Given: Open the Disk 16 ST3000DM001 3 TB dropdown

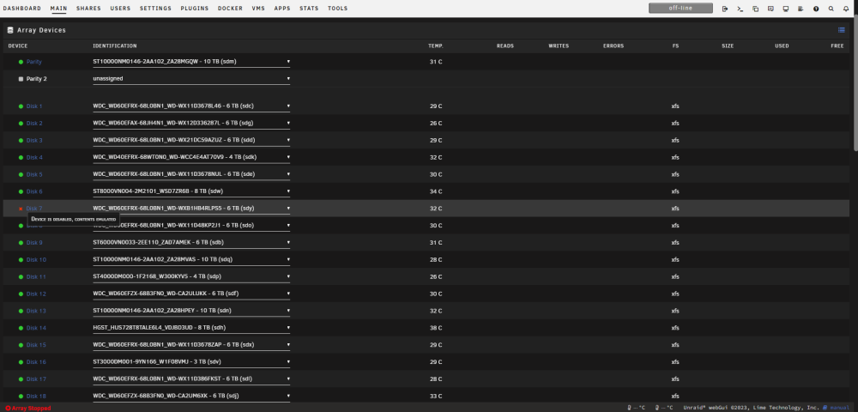Looking at the screenshot, I should 191,361.
